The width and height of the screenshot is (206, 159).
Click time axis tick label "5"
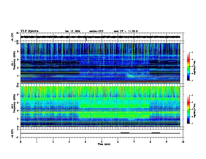pyautogui.click(x=102, y=142)
